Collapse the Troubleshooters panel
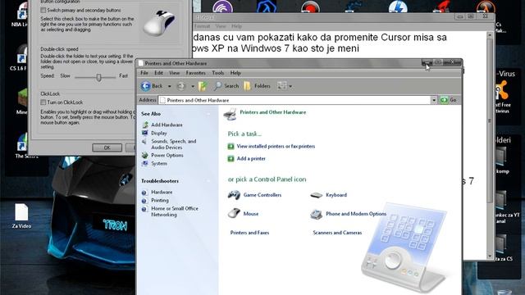The image size is (525, 295). coord(208,181)
